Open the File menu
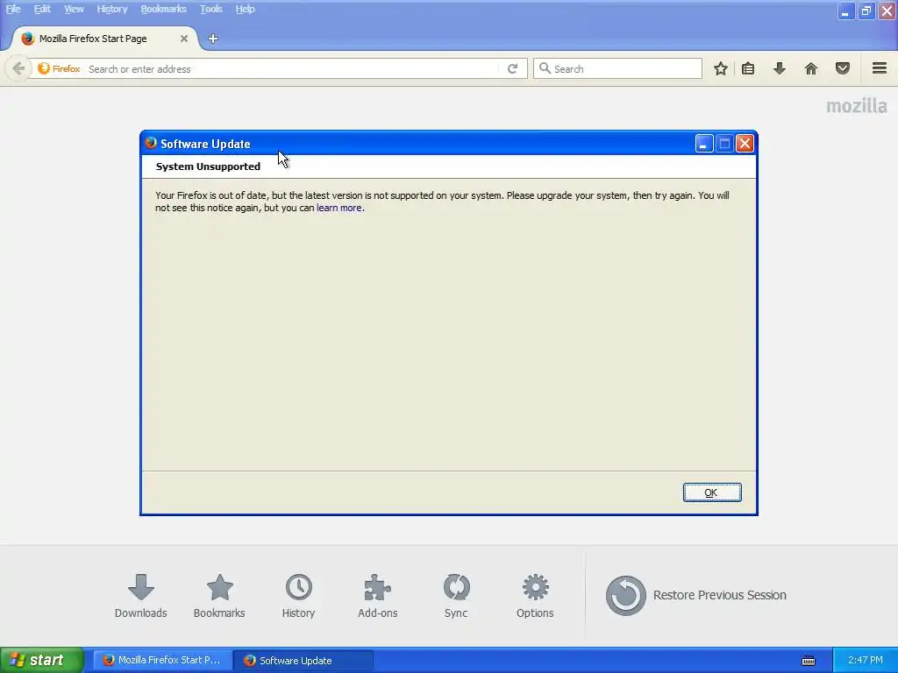 coord(13,9)
